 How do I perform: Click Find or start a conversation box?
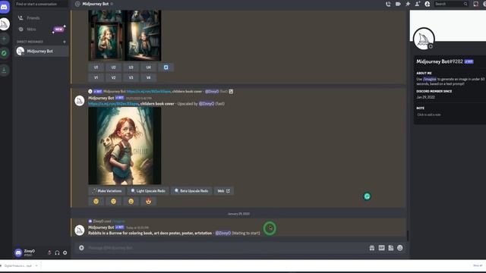point(41,4)
